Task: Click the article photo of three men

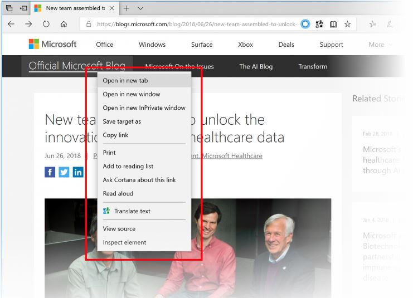Action: [188, 248]
